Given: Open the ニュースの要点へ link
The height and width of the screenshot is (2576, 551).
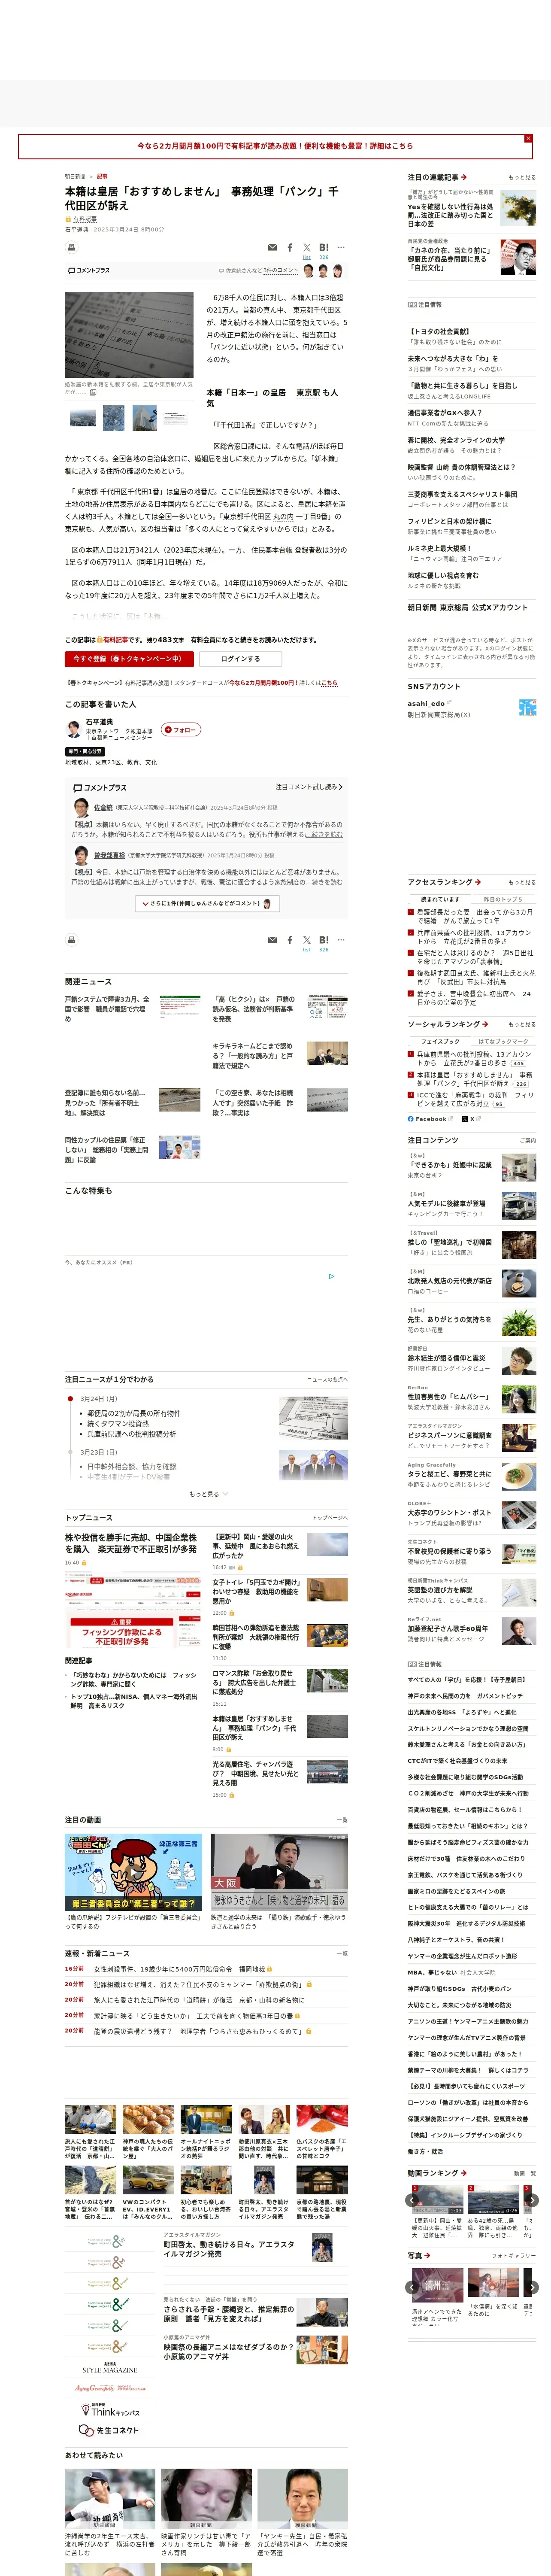Looking at the screenshot, I should click(x=327, y=1380).
